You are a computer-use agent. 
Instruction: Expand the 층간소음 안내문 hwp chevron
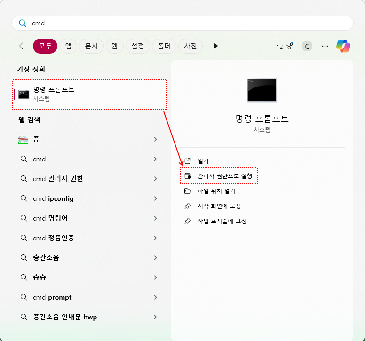pos(155,317)
